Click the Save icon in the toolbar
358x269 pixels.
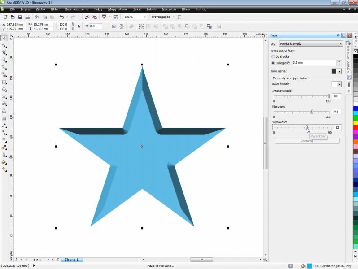(20, 17)
